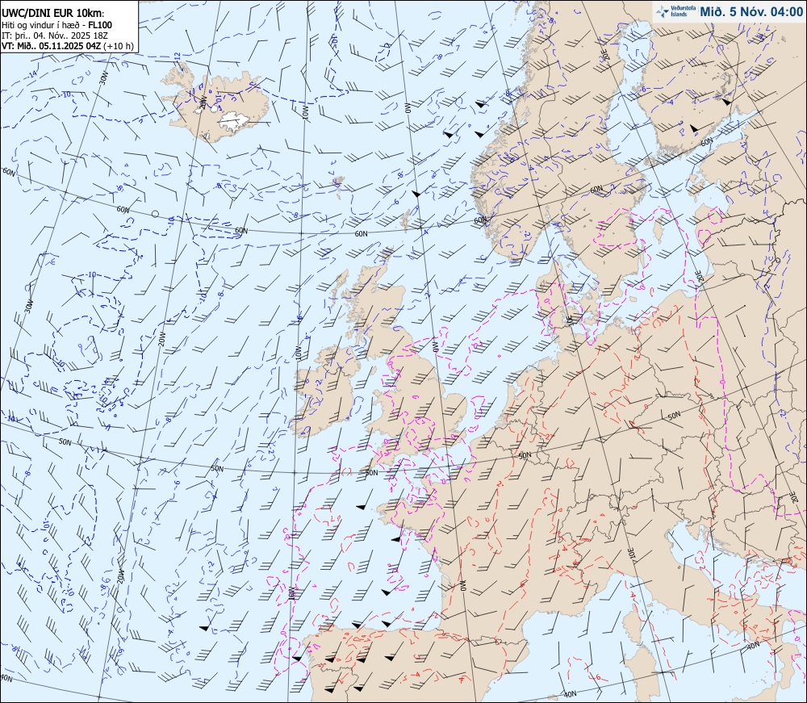This screenshot has height=703, width=807.
Task: Click the small circle marker on 60N line
Action: click(156, 214)
